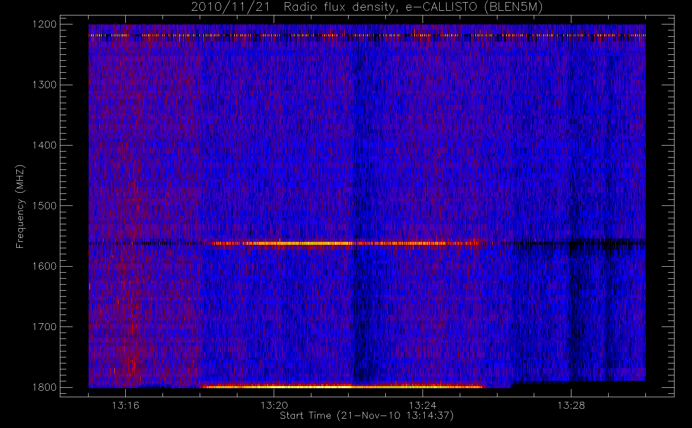
Task: Click the plot title 'Radio flux density, e-CALLISTO (BLEN5M)'
Action: click(x=413, y=7)
